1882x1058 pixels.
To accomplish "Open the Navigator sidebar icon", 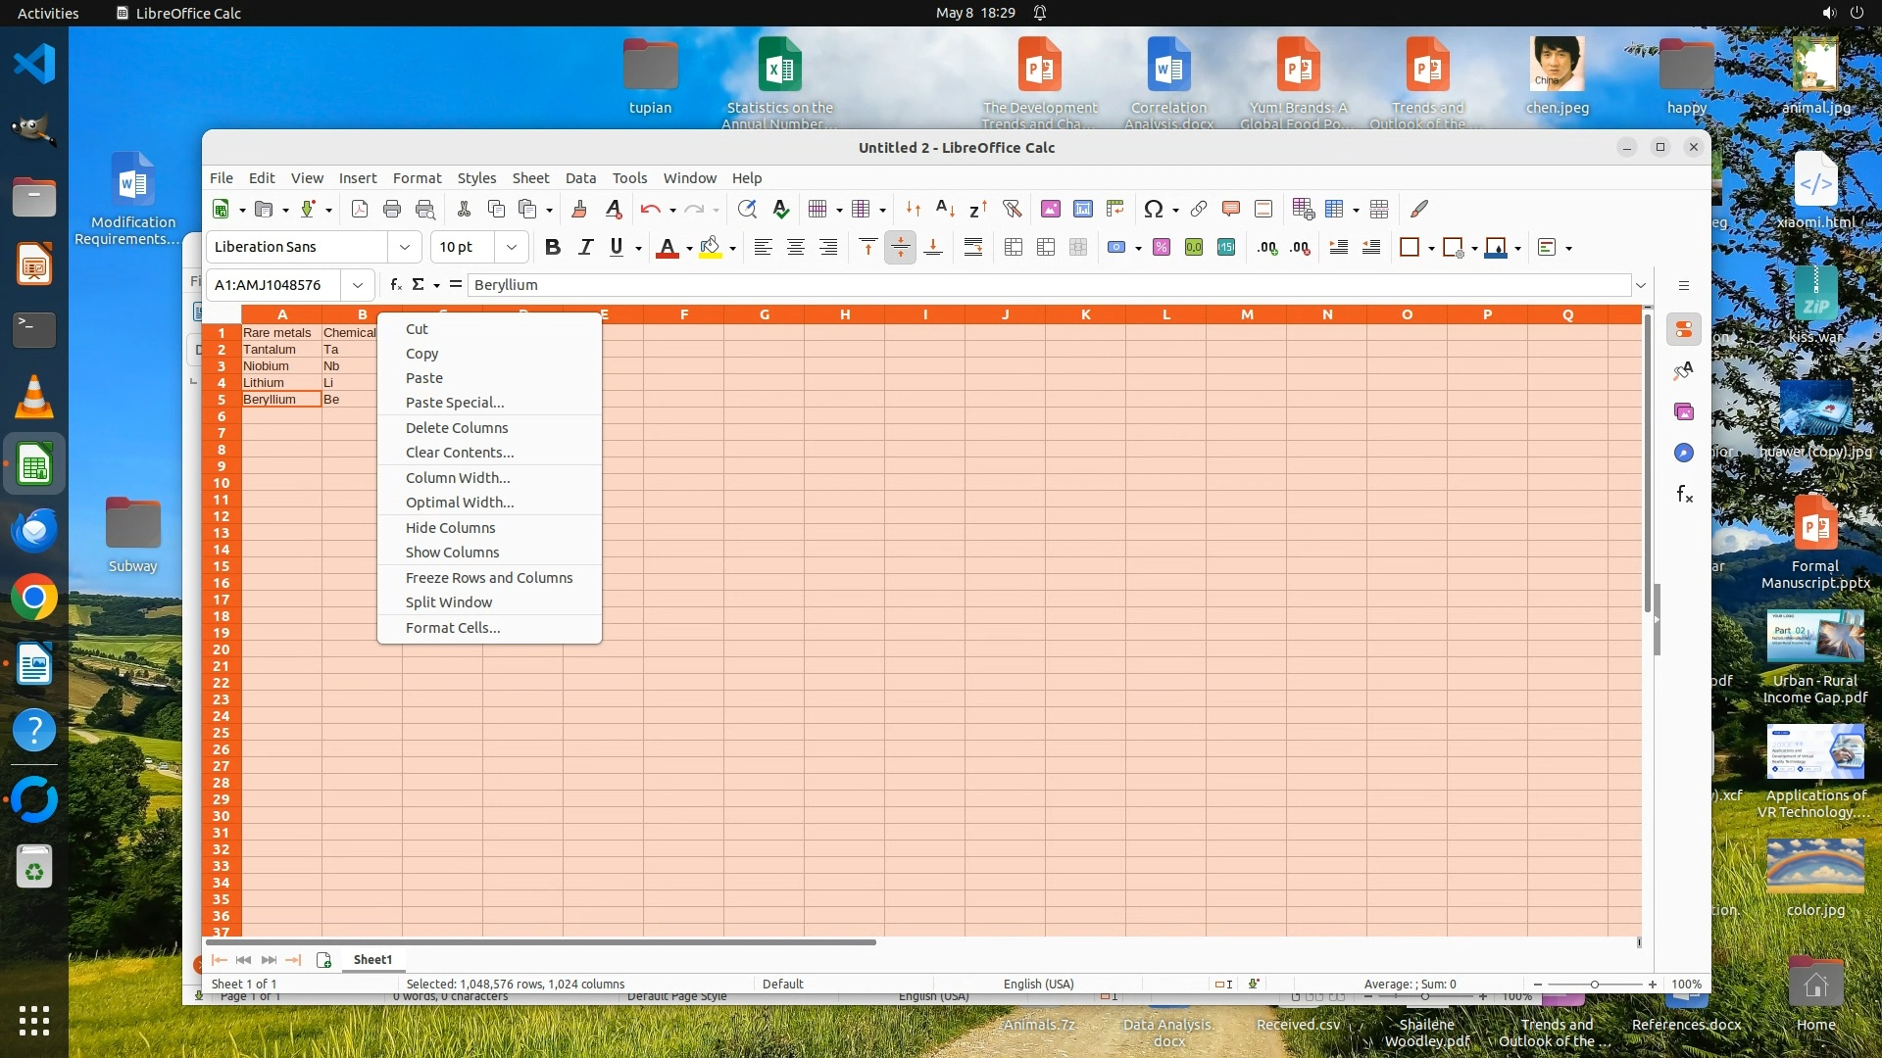I will 1684,453.
